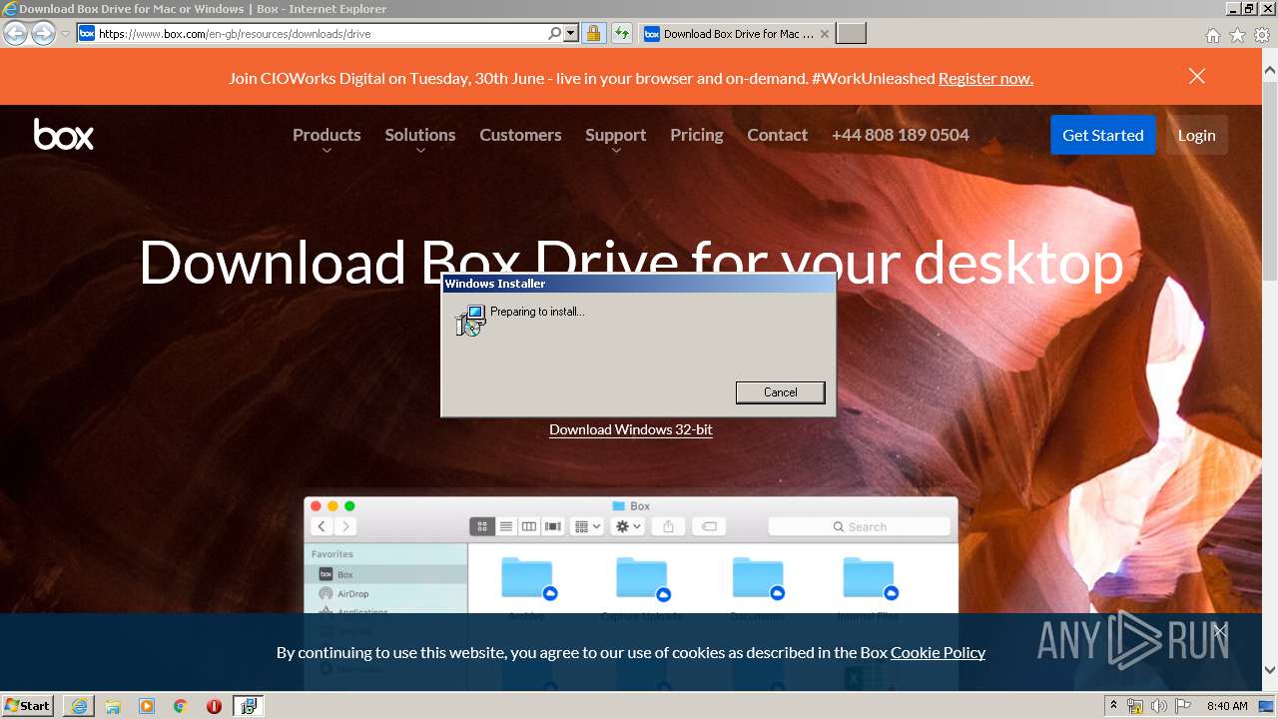1278x719 pixels.
Task: Click scrollbar up arrow of the page
Action: [x=1269, y=70]
